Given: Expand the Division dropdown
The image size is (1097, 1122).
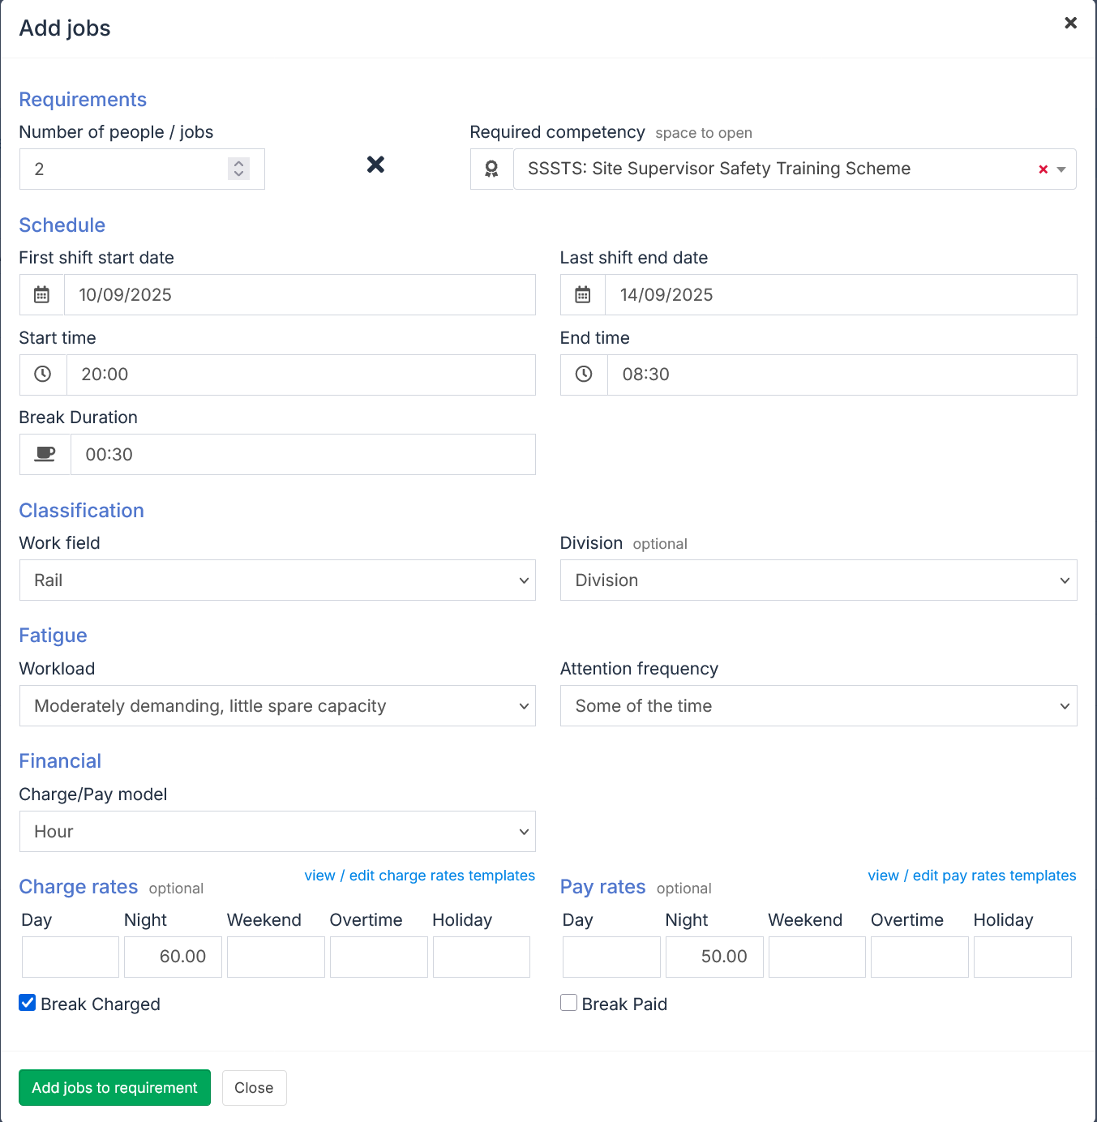Looking at the screenshot, I should pos(818,580).
